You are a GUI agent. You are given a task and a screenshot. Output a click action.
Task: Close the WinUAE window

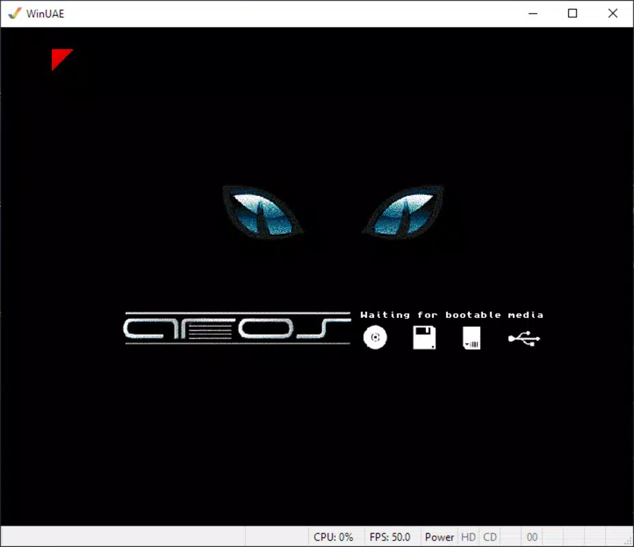click(613, 14)
